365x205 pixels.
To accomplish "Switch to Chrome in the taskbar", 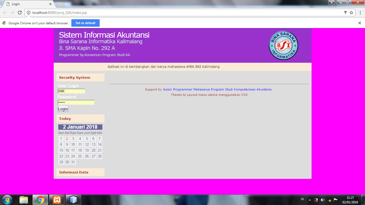I will click(x=40, y=200).
